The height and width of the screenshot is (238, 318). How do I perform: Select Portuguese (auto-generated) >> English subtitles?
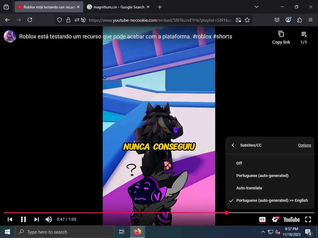[x=270, y=201]
